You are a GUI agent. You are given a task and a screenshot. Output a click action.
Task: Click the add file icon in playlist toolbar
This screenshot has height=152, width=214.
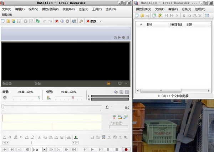tap(154, 15)
